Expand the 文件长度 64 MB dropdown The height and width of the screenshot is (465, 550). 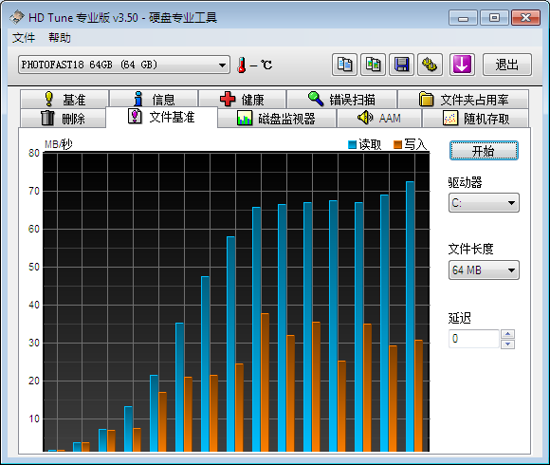pyautogui.click(x=484, y=270)
